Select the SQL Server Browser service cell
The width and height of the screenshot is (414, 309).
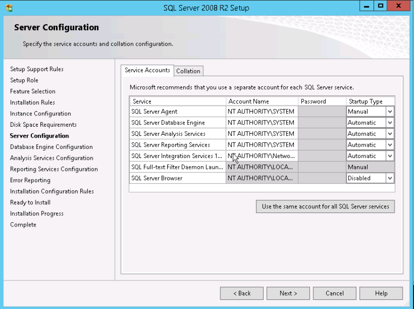tap(178, 178)
